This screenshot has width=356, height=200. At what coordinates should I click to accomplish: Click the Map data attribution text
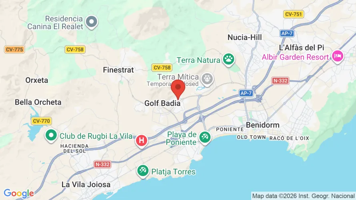tap(303, 196)
